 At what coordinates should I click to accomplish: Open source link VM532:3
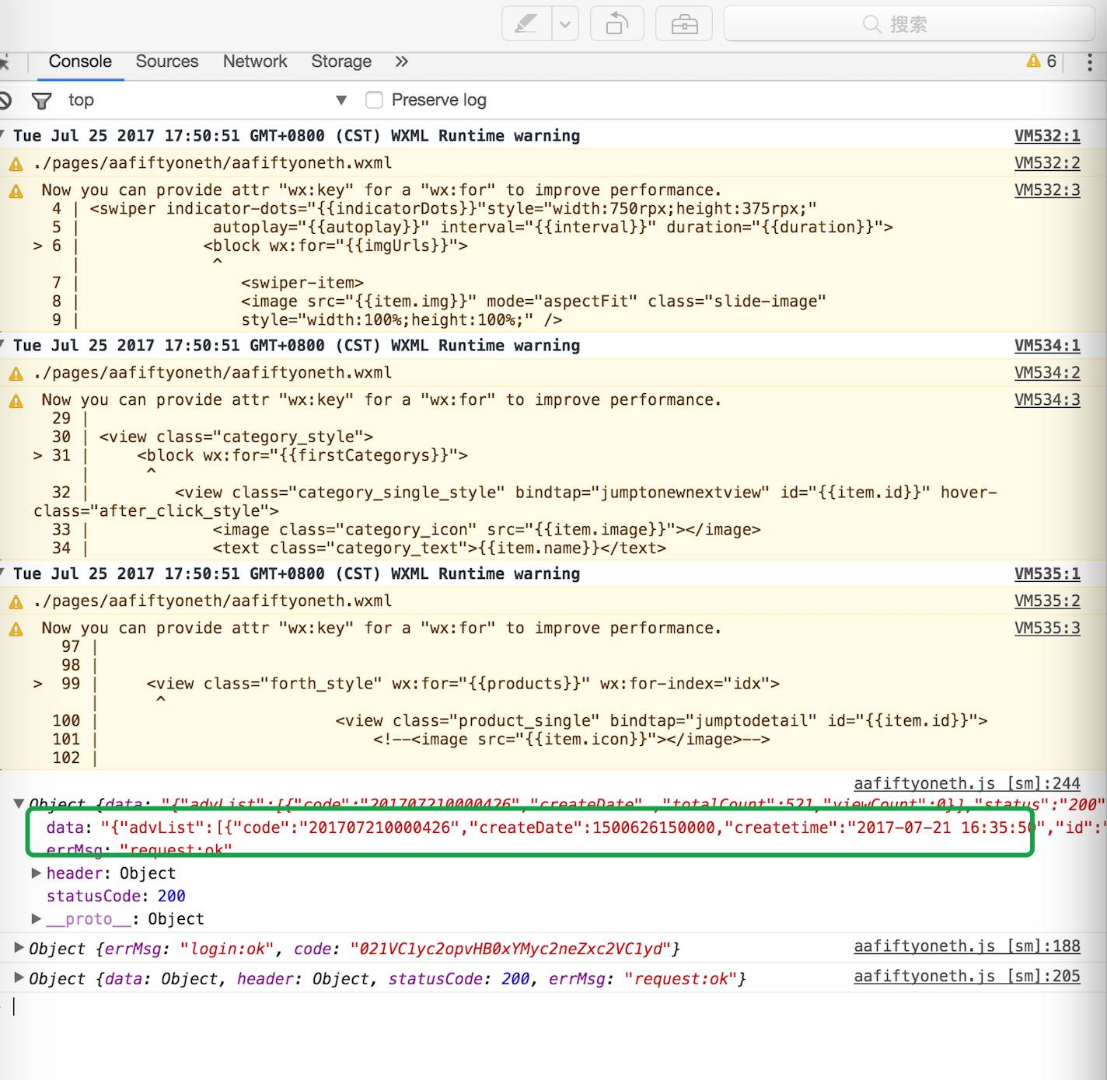tap(1047, 190)
